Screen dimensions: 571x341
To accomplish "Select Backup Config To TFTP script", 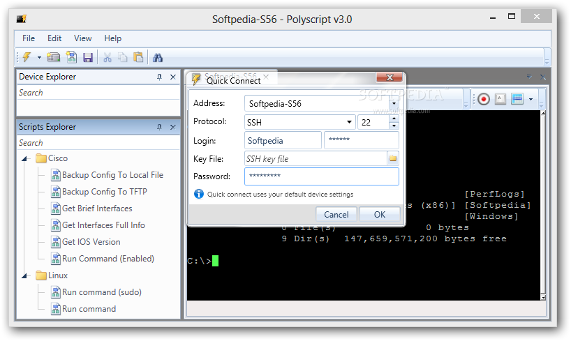I will pyautogui.click(x=99, y=192).
